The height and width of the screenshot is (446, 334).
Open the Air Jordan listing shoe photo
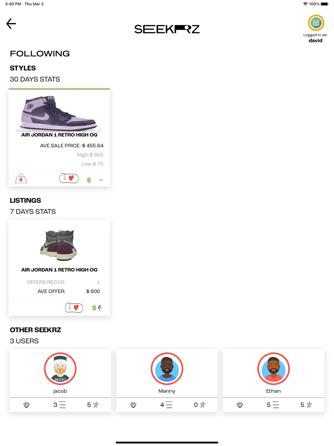click(x=59, y=245)
